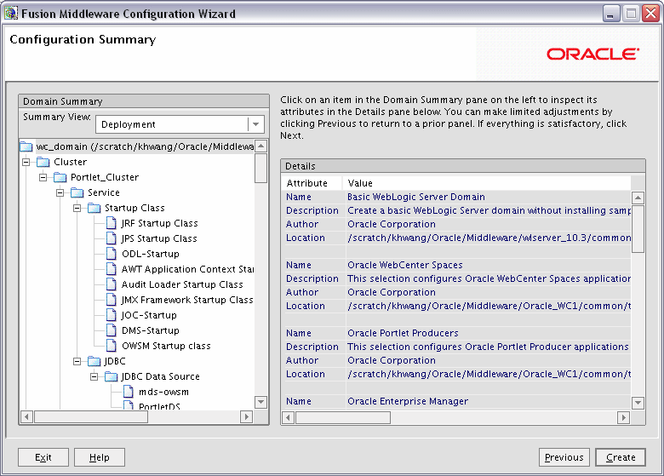Viewport: 664px width, 476px height.
Task: Collapse the Cluster tree node
Action: click(x=26, y=162)
